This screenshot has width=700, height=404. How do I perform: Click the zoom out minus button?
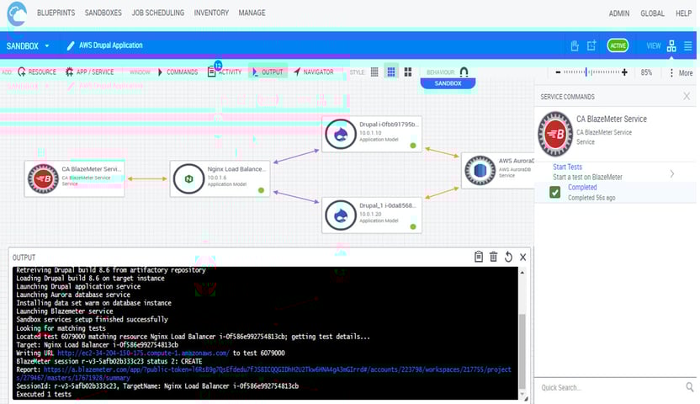[x=558, y=72]
